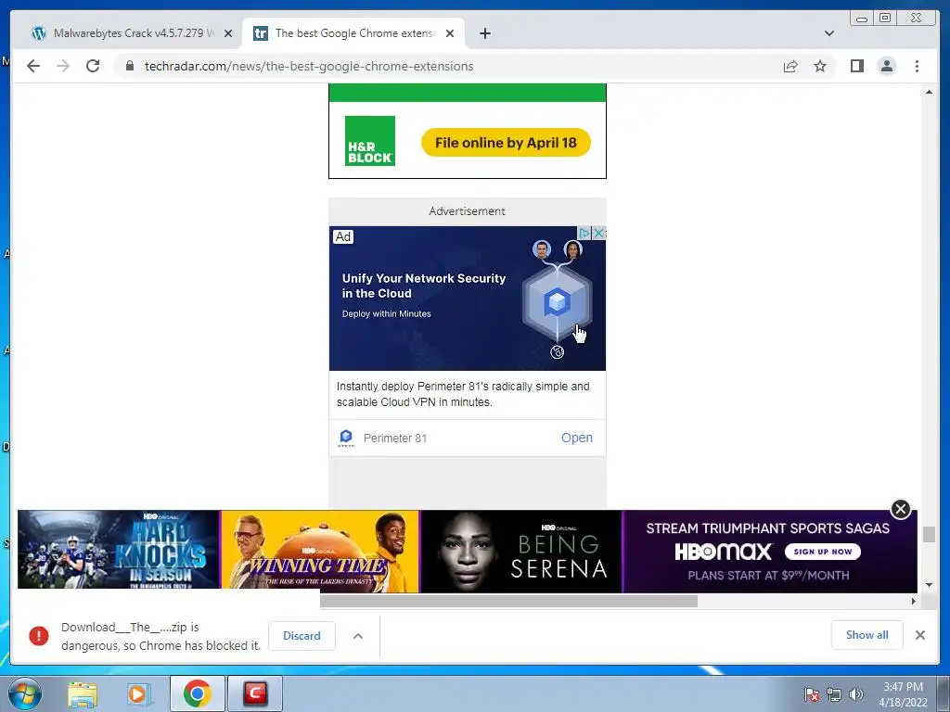
Task: Launch Windows Media Player from taskbar
Action: coord(139,693)
